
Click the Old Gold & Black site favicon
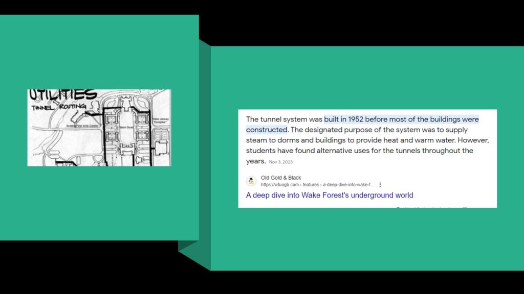coord(251,181)
